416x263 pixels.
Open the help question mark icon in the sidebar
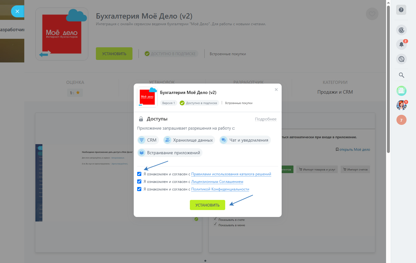pyautogui.click(x=401, y=10)
